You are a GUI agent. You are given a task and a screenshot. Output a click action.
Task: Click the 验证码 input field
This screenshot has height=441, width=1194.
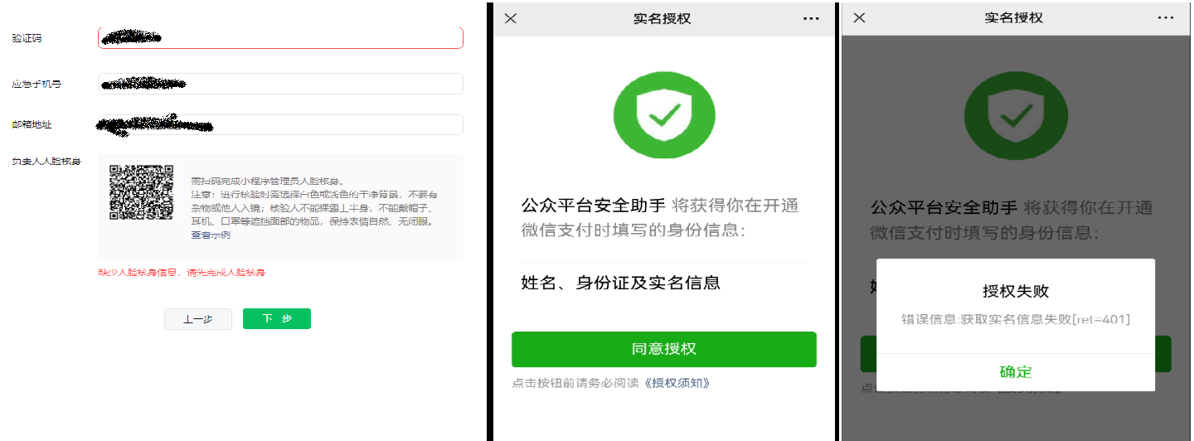(x=280, y=37)
